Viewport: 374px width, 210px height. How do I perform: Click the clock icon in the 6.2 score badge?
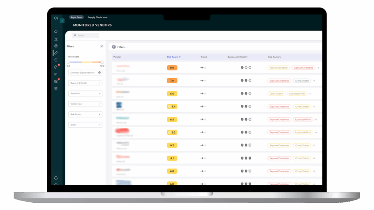pos(169,132)
